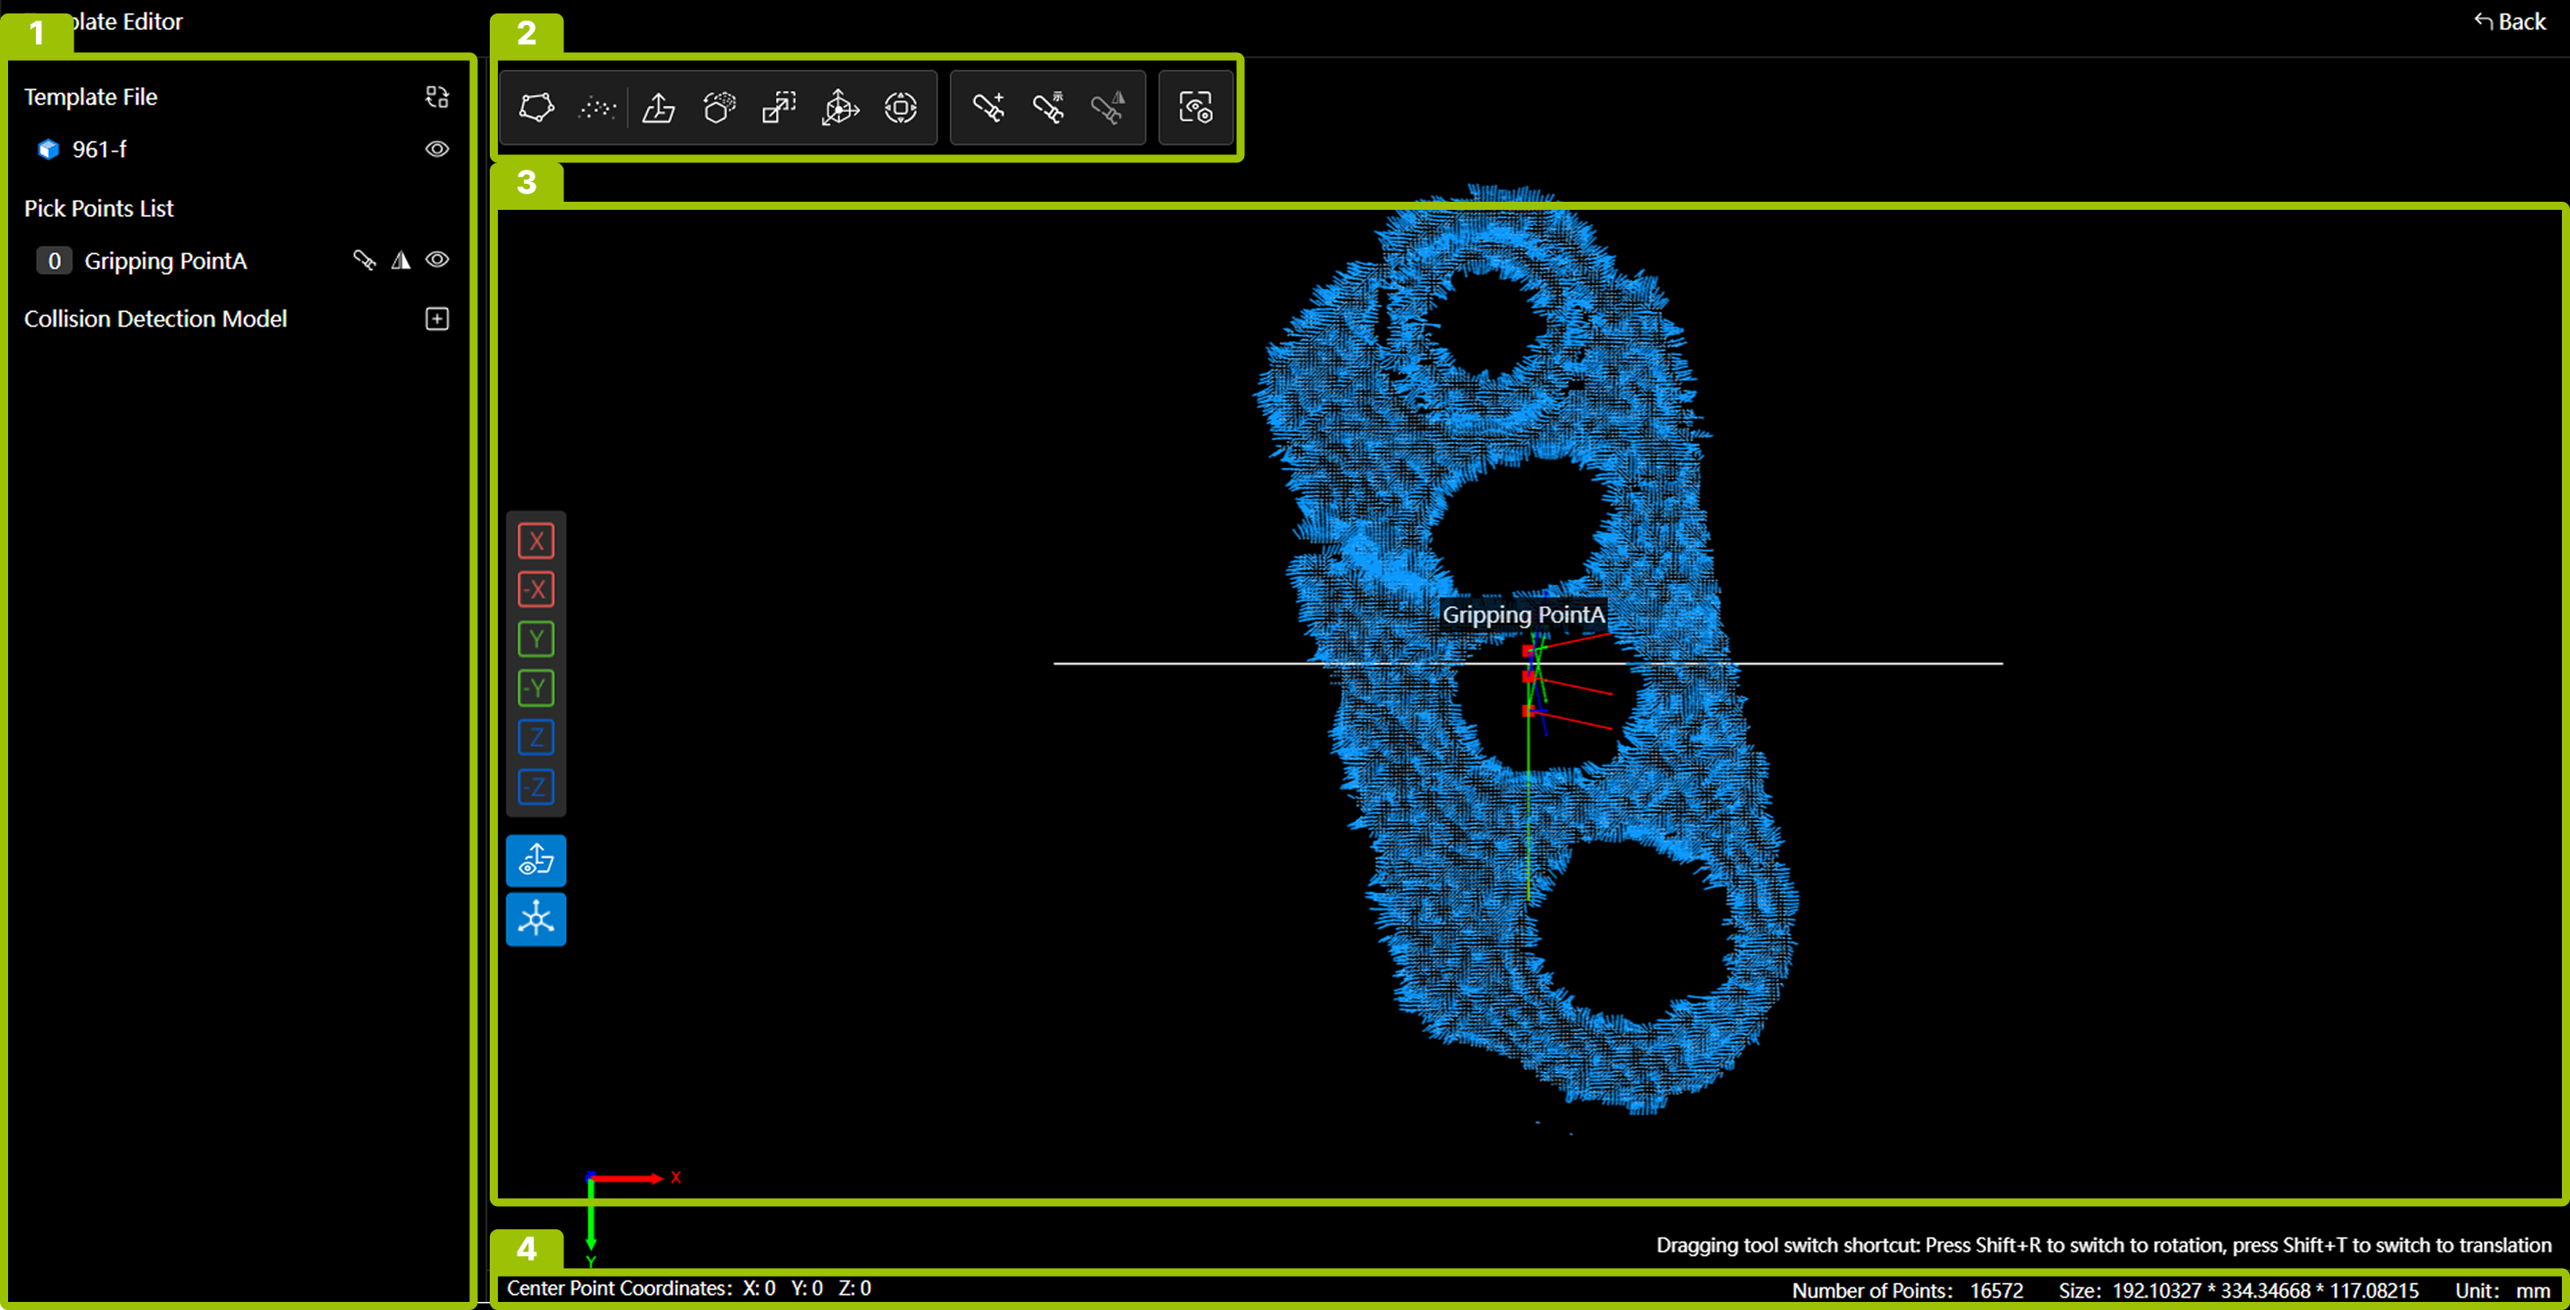This screenshot has width=2570, height=1310.
Task: Click the Back button
Action: [2510, 22]
